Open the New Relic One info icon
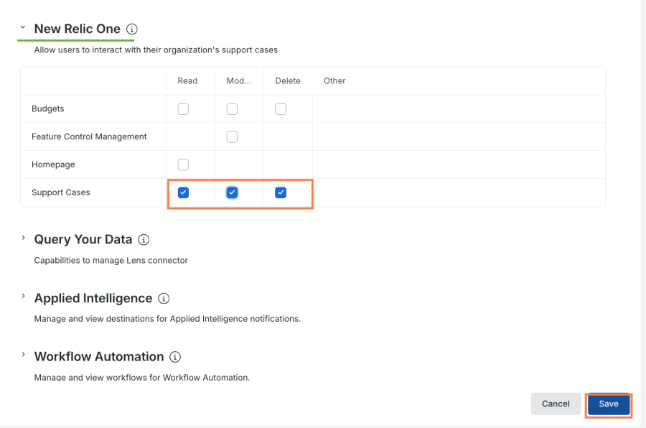The image size is (646, 428). pyautogui.click(x=132, y=29)
